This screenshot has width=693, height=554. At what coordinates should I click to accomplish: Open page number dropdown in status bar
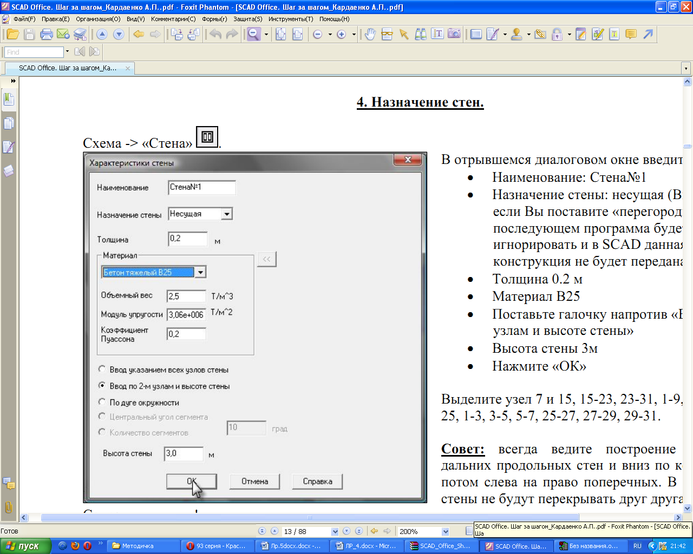[x=335, y=531]
